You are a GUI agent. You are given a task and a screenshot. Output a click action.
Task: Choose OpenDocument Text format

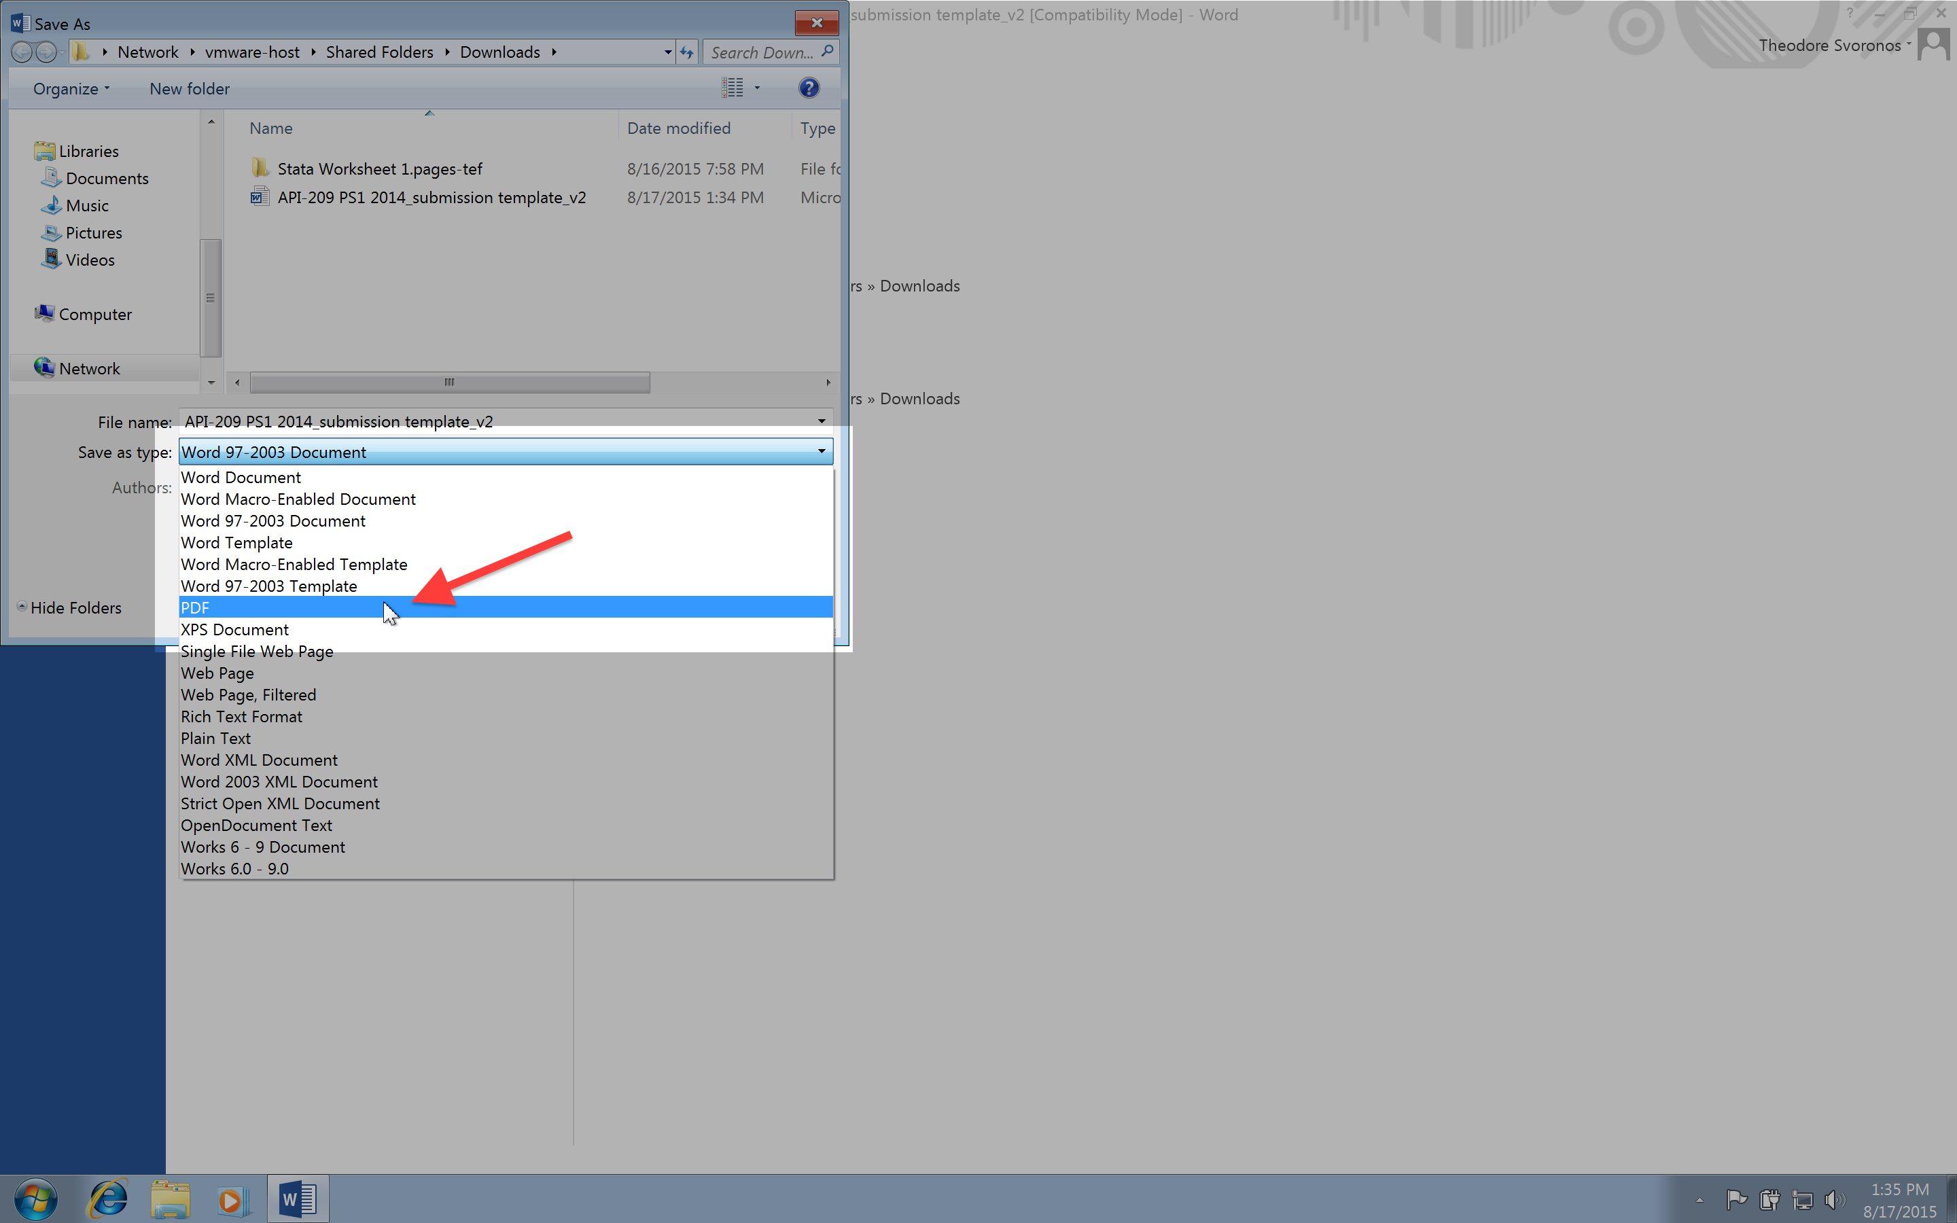[x=506, y=826]
